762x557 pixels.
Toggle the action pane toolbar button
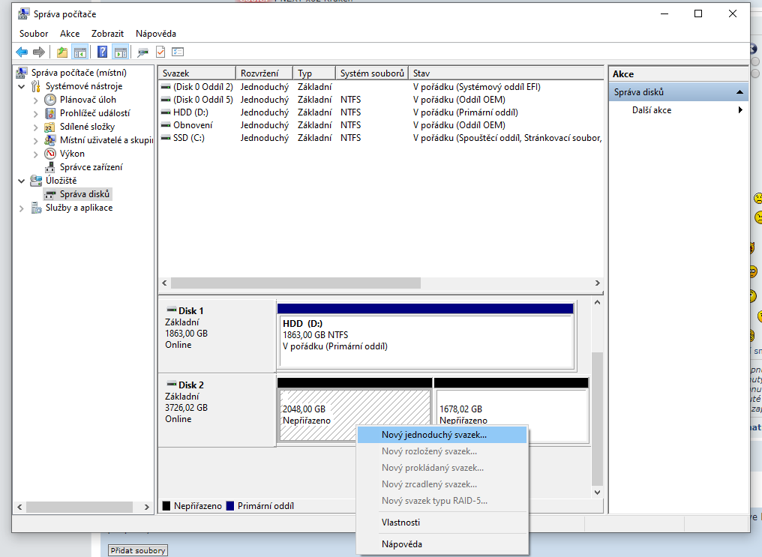coord(120,52)
